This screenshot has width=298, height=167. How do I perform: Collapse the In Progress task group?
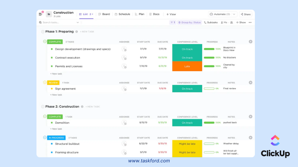click(45, 137)
